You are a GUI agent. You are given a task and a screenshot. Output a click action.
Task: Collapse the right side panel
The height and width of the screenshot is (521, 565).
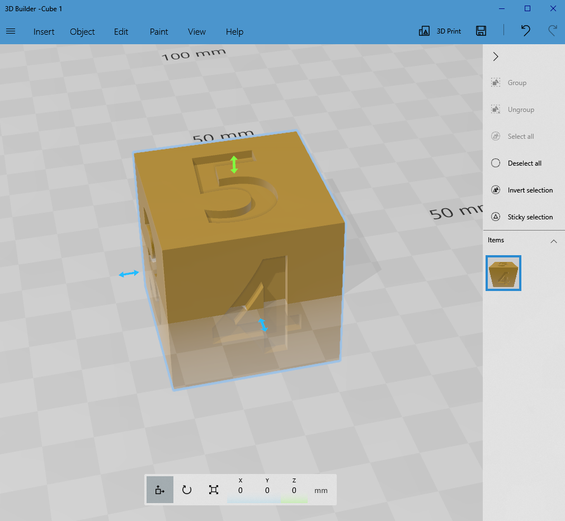point(495,56)
